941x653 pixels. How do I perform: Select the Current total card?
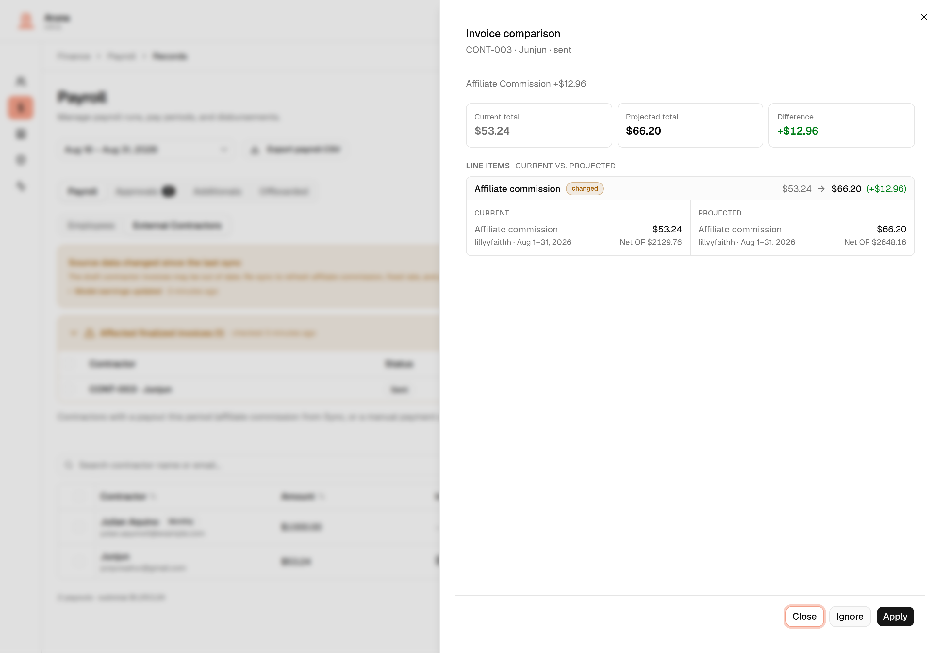click(x=538, y=125)
